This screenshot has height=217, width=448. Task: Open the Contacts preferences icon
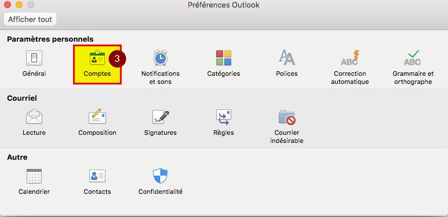(97, 176)
